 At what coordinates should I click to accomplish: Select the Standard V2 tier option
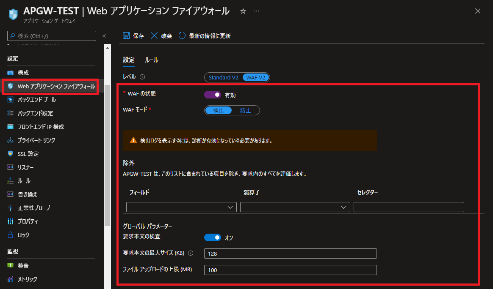pos(224,77)
